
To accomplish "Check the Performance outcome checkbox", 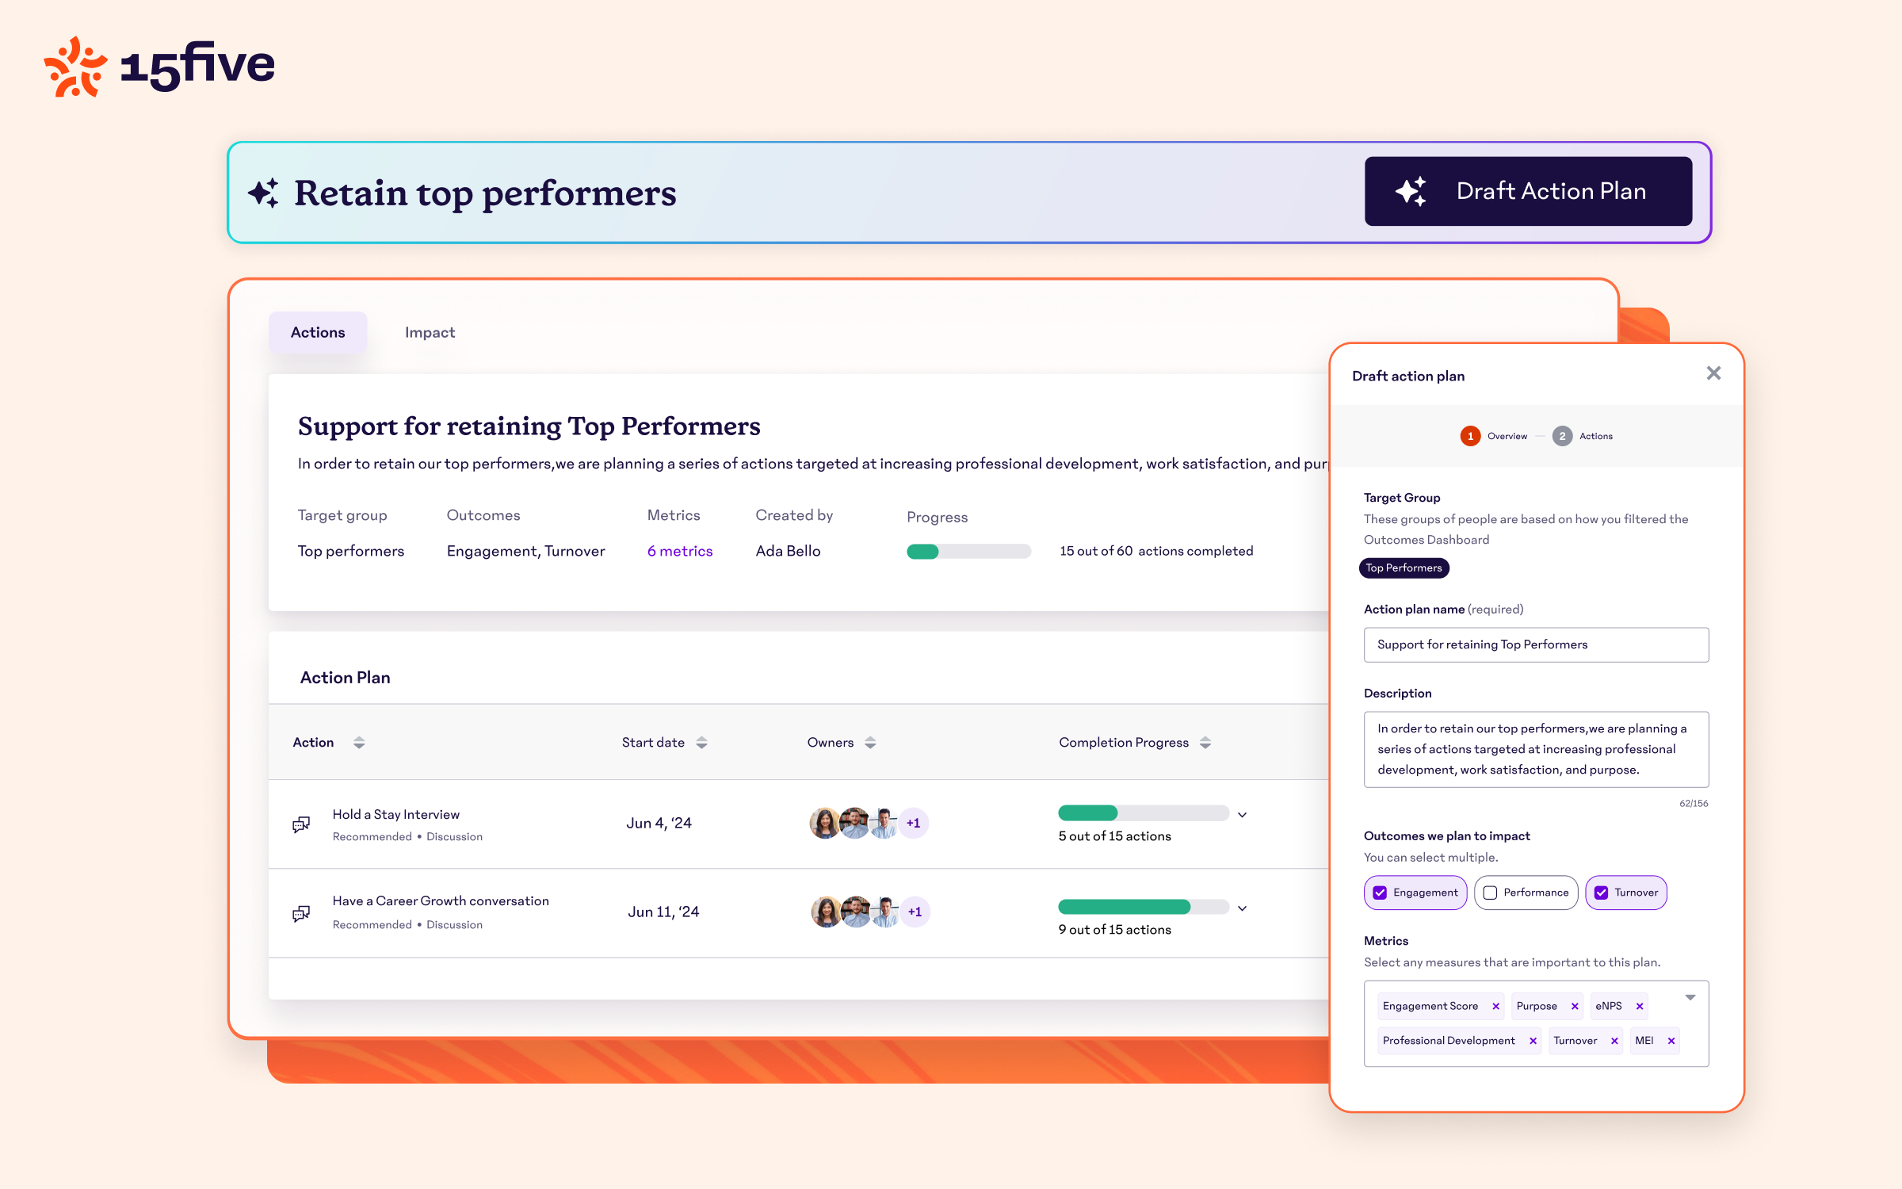I will 1490,893.
